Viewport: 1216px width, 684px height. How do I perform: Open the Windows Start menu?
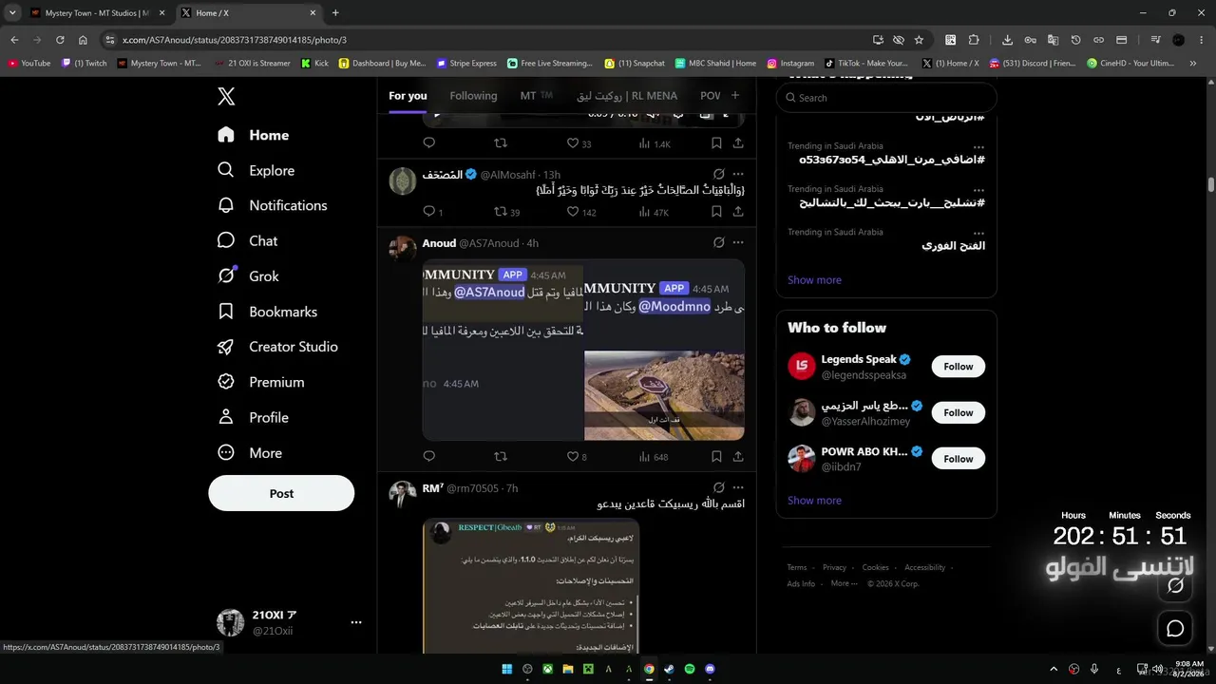click(507, 669)
